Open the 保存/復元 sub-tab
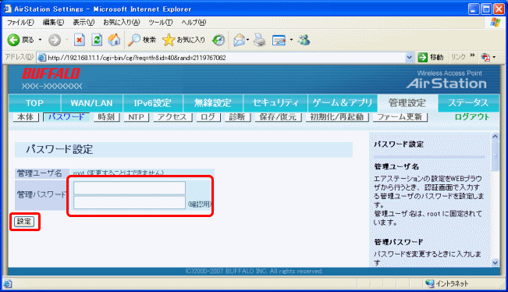 point(278,116)
